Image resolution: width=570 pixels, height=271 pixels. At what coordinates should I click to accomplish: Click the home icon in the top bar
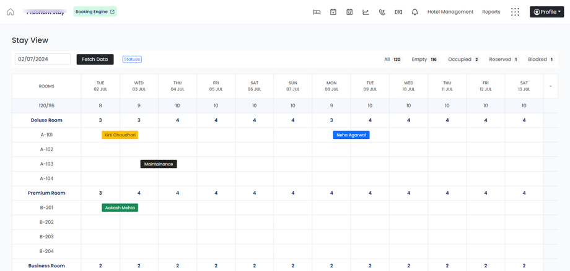coord(11,12)
